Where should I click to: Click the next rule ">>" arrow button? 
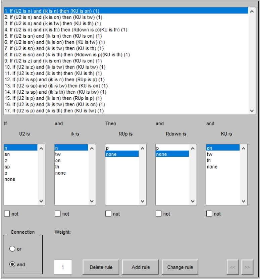(247, 267)
